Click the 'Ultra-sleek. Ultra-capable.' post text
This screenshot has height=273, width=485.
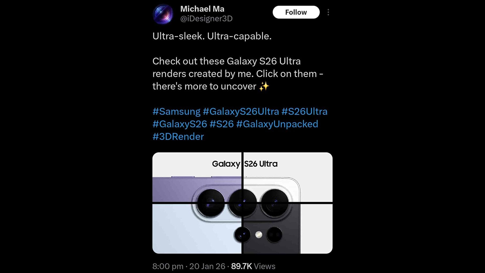[x=212, y=36]
